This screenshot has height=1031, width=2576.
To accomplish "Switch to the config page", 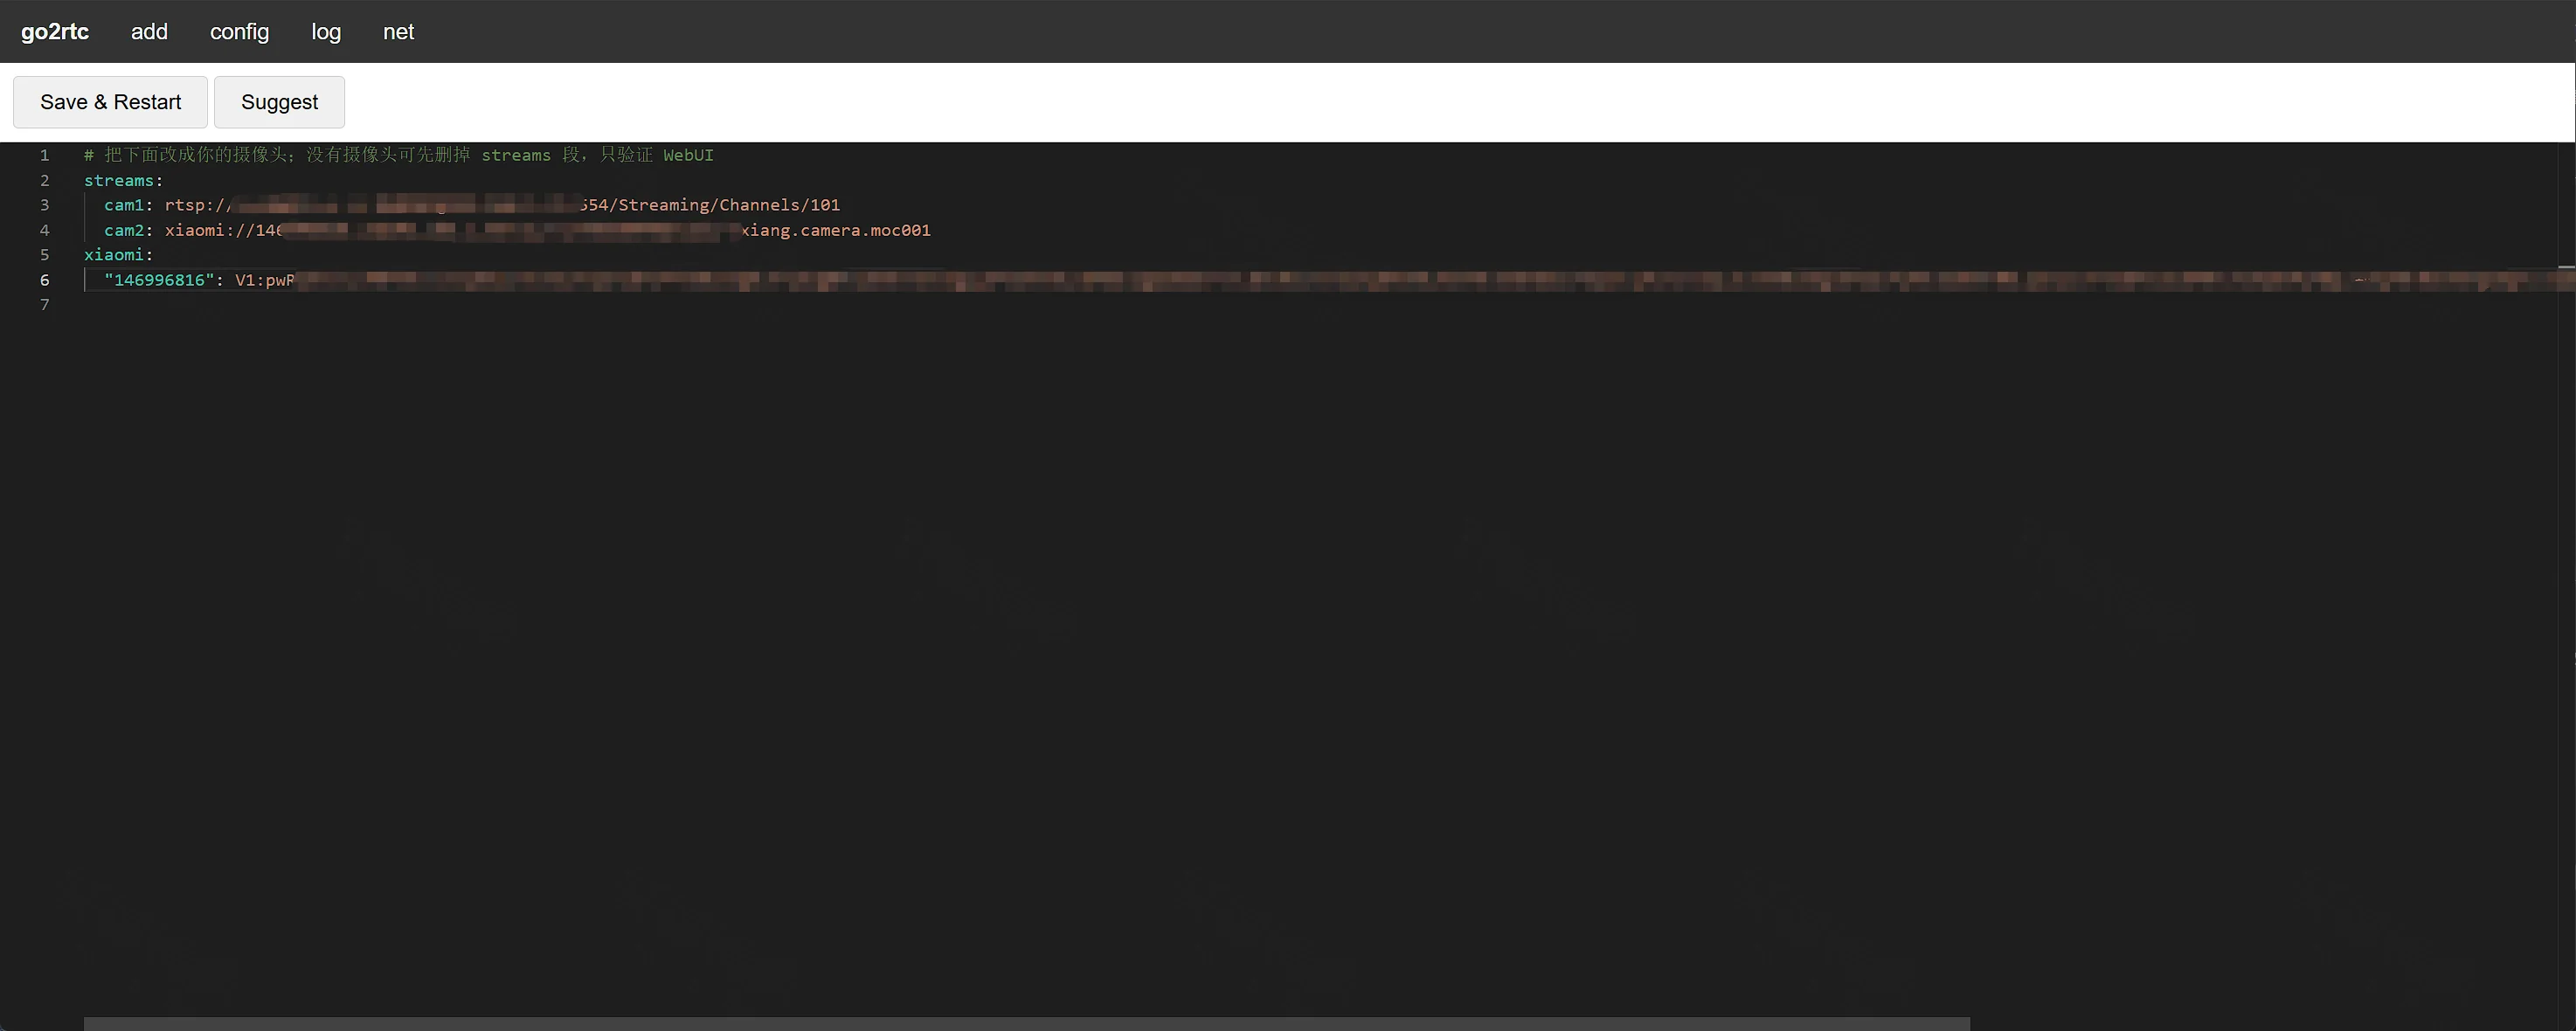I will [239, 31].
